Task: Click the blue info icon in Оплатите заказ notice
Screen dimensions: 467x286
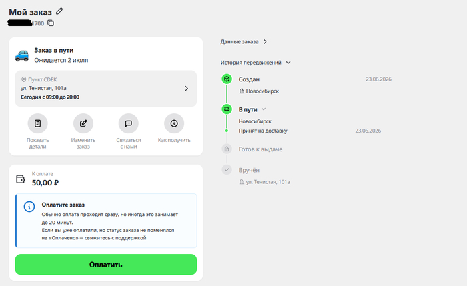Action: 29,207
